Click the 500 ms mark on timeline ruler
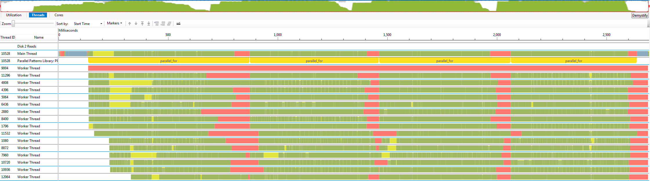Screen dimensions: 650x181 [x=168, y=35]
